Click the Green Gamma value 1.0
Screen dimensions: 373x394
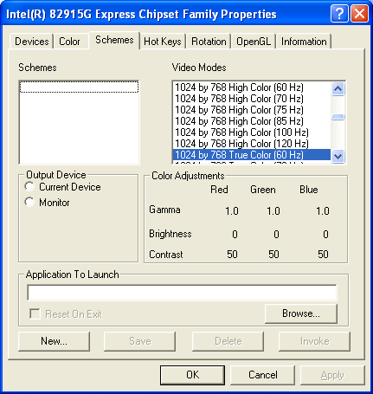[273, 211]
